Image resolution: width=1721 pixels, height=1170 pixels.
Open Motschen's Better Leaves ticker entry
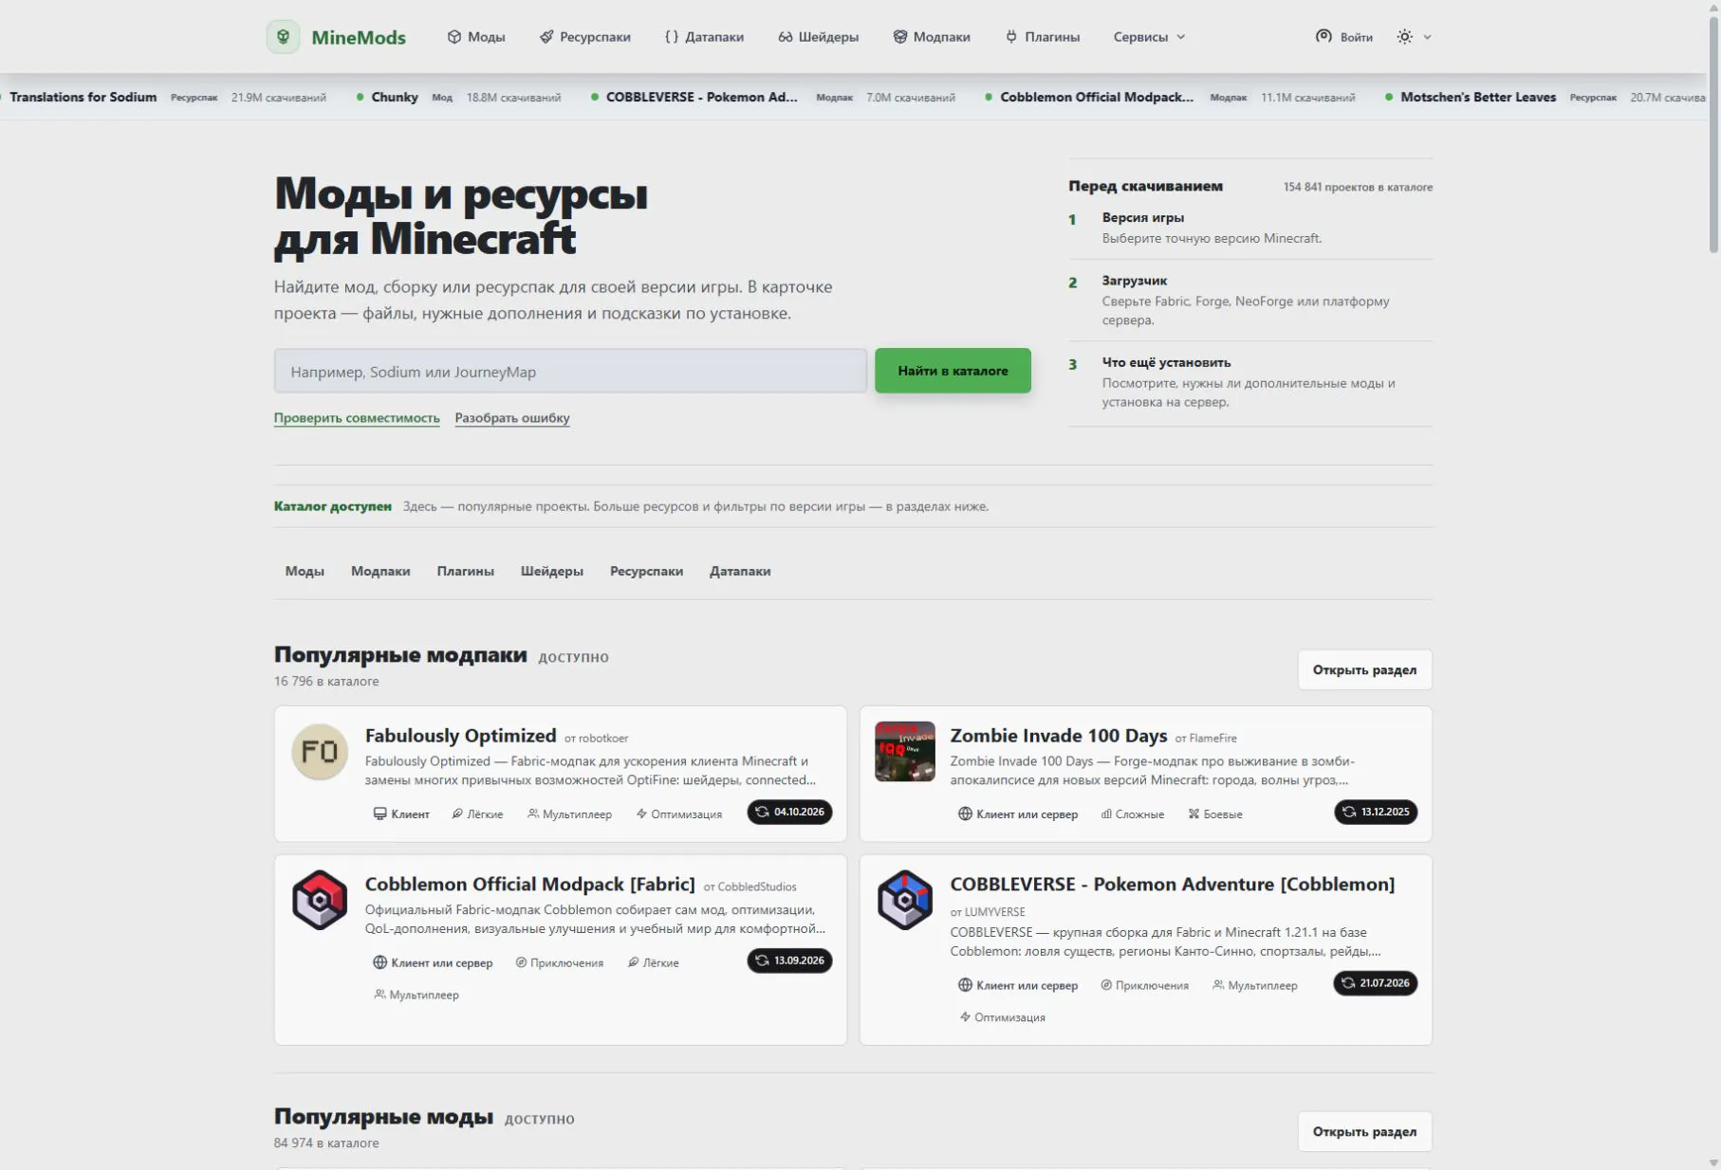coord(1478,97)
